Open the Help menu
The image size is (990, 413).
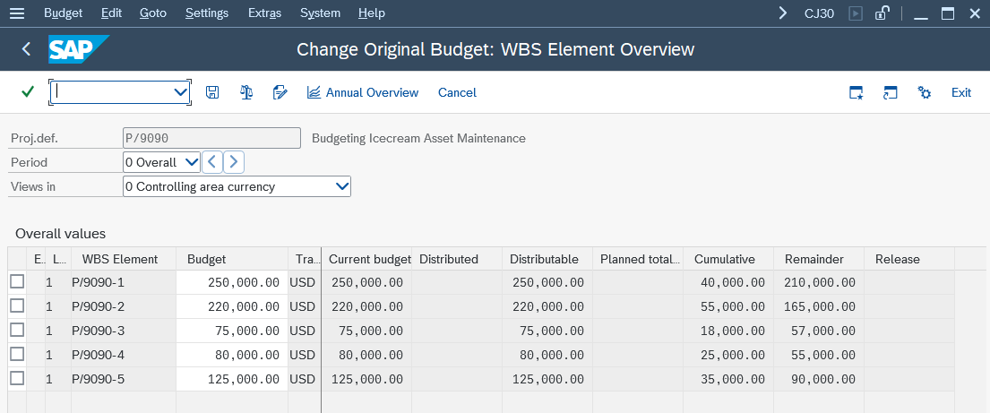pos(371,13)
